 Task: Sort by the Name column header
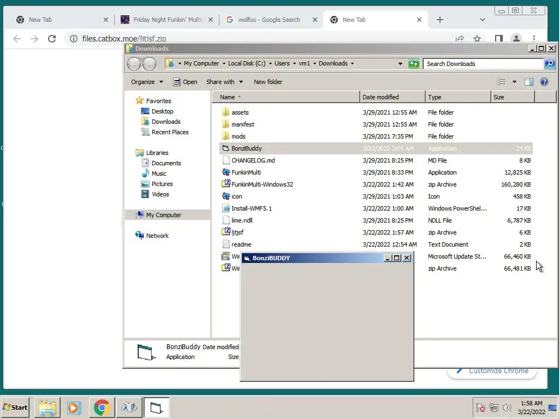point(286,97)
